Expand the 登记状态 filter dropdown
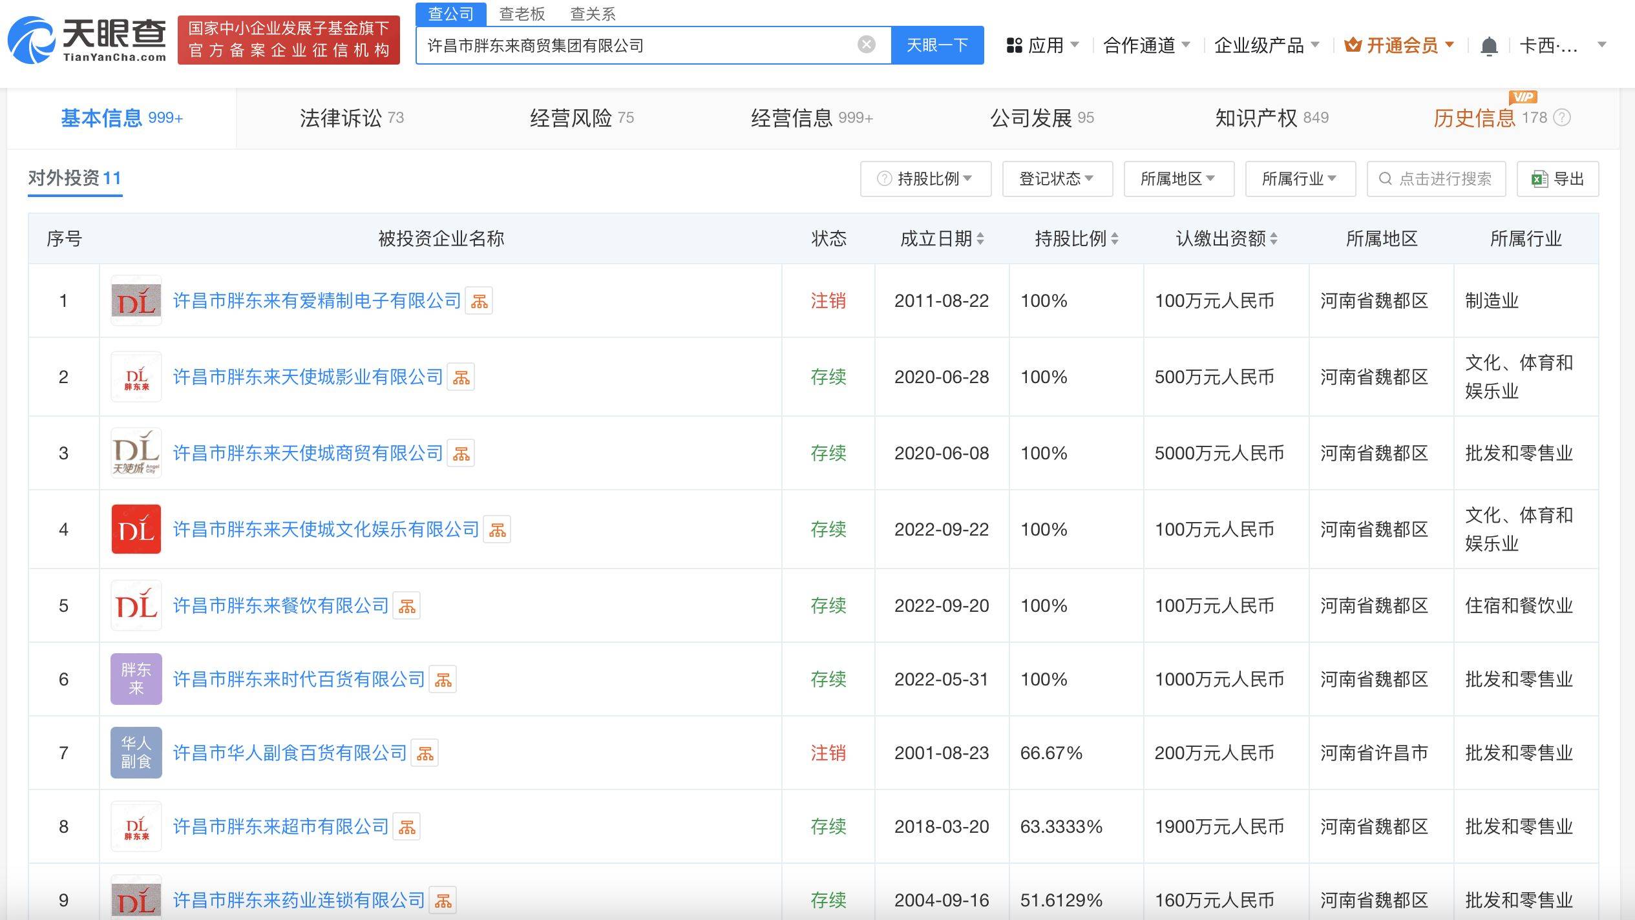 1057,179
